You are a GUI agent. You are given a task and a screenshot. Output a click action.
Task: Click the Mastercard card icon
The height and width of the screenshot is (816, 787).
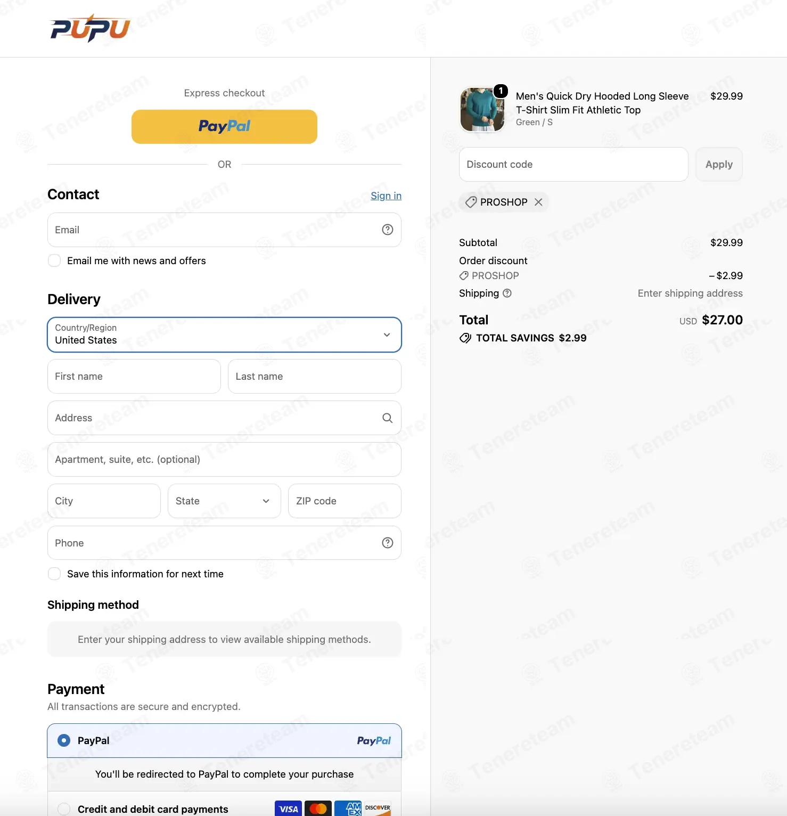[x=318, y=809]
